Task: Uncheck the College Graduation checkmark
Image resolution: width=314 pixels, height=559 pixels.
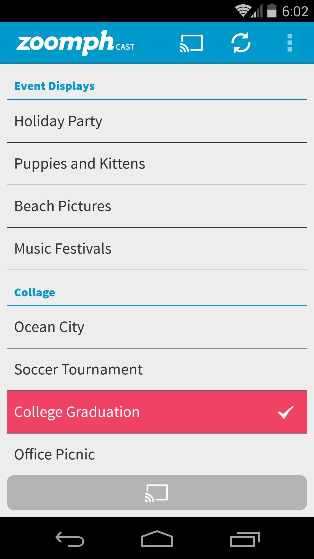Action: click(286, 412)
